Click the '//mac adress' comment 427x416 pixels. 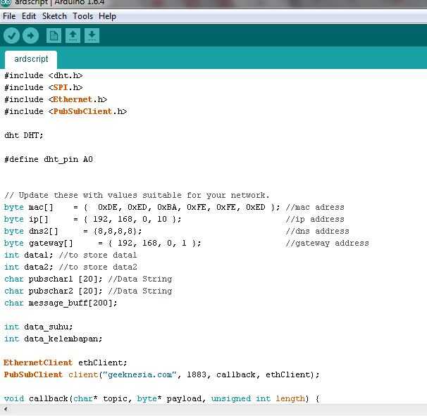click(315, 208)
